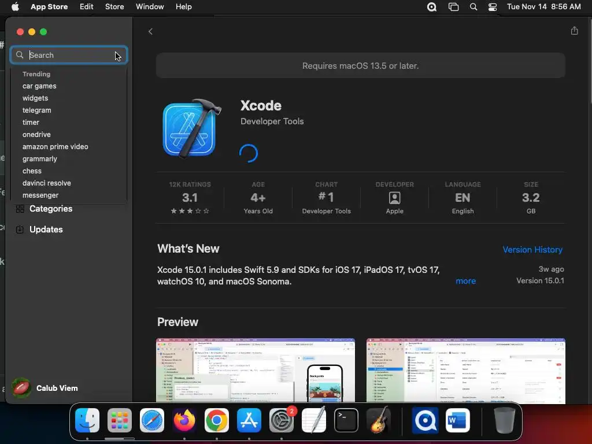592x444 pixels.
Task: Open Trash from the Dock
Action: 504,420
